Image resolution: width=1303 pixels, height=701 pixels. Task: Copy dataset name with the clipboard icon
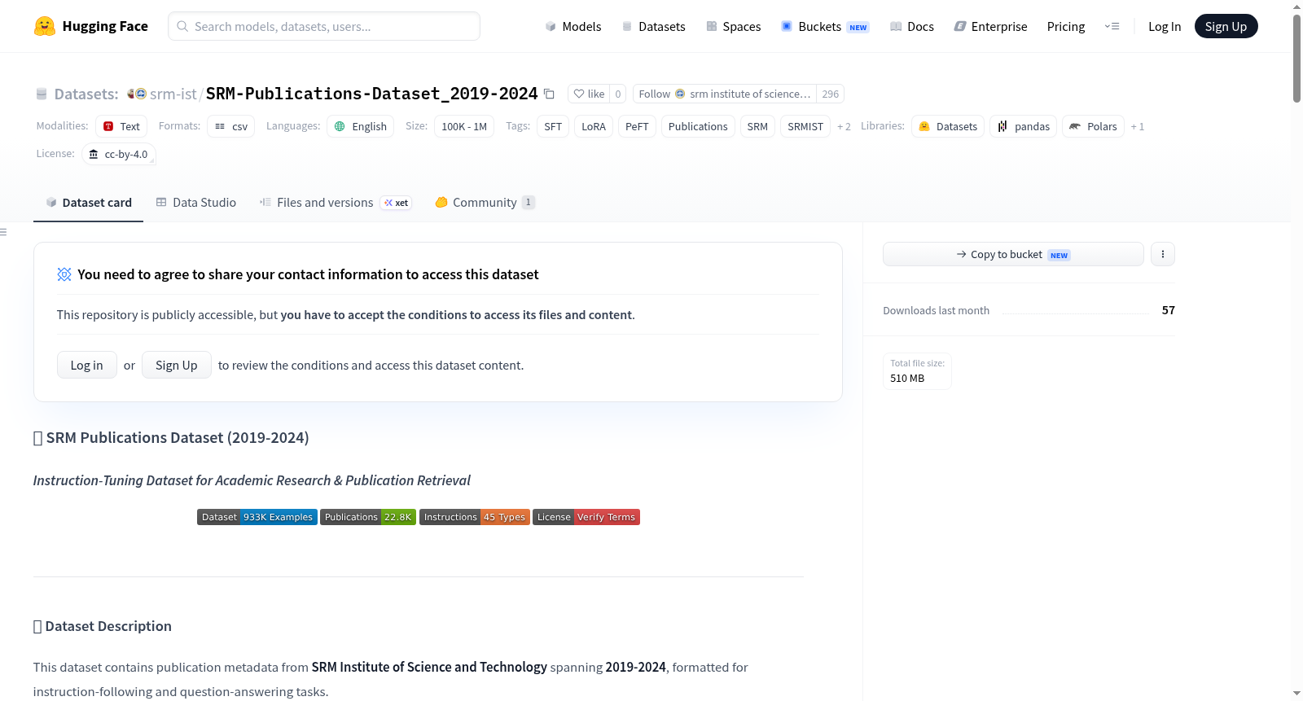[x=549, y=94]
